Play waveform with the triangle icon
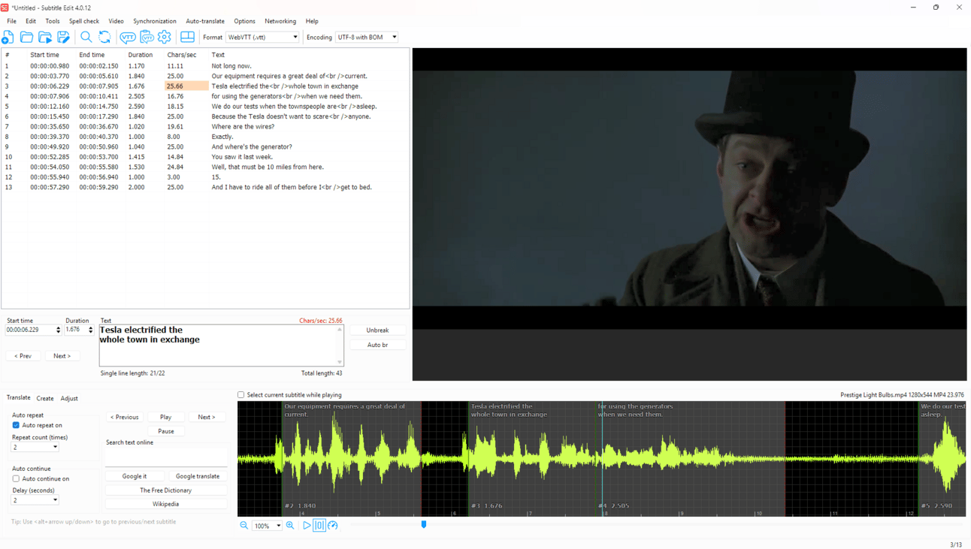Image resolution: width=971 pixels, height=549 pixels. [x=307, y=526]
